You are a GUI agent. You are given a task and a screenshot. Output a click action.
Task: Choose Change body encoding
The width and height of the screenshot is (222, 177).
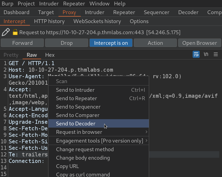coord(99,158)
